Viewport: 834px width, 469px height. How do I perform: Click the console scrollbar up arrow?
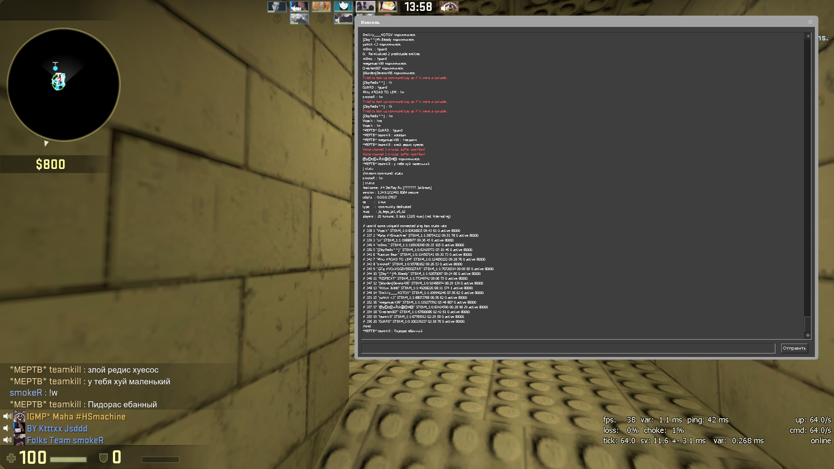coord(808,36)
